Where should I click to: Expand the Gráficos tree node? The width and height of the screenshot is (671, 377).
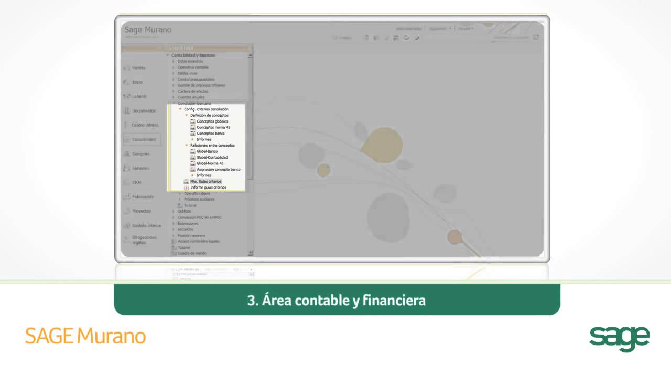[174, 212]
